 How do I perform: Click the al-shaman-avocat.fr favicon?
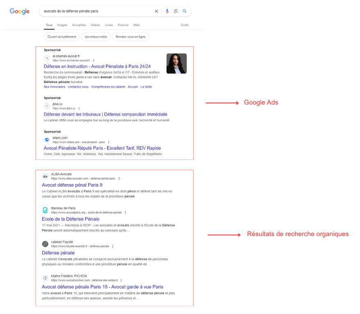click(47, 58)
